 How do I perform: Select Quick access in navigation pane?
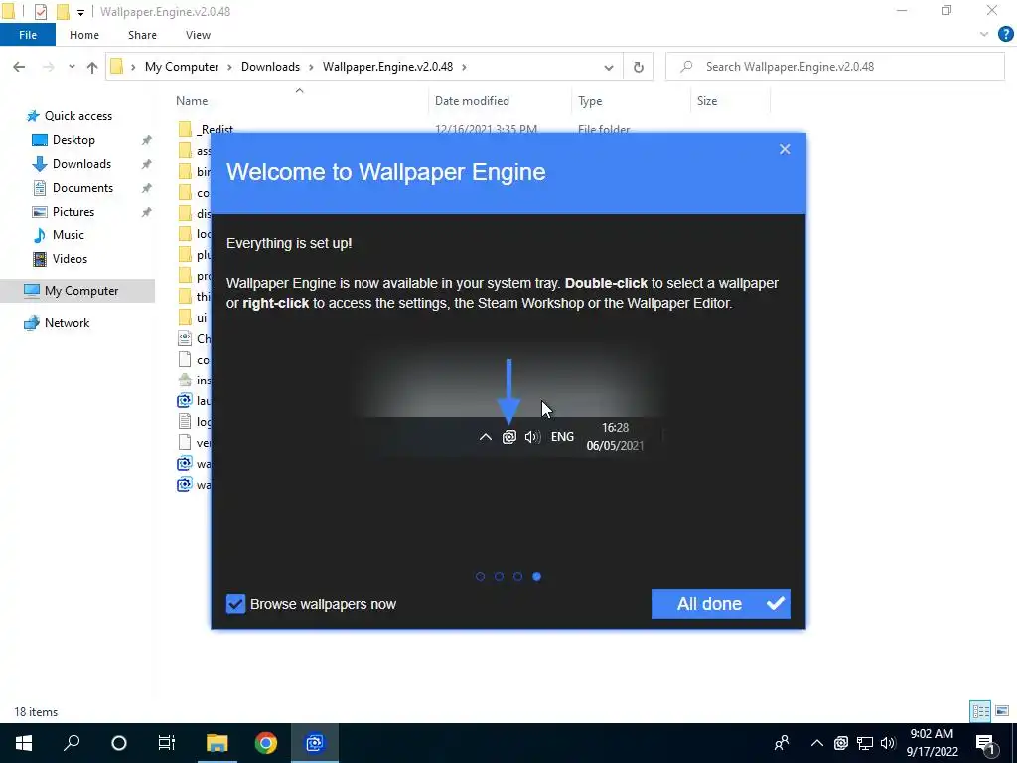click(77, 116)
